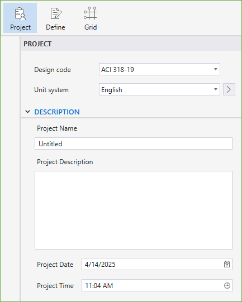Open the Define pencil-document icon
Image resolution: width=242 pixels, height=302 pixels.
pos(56,13)
